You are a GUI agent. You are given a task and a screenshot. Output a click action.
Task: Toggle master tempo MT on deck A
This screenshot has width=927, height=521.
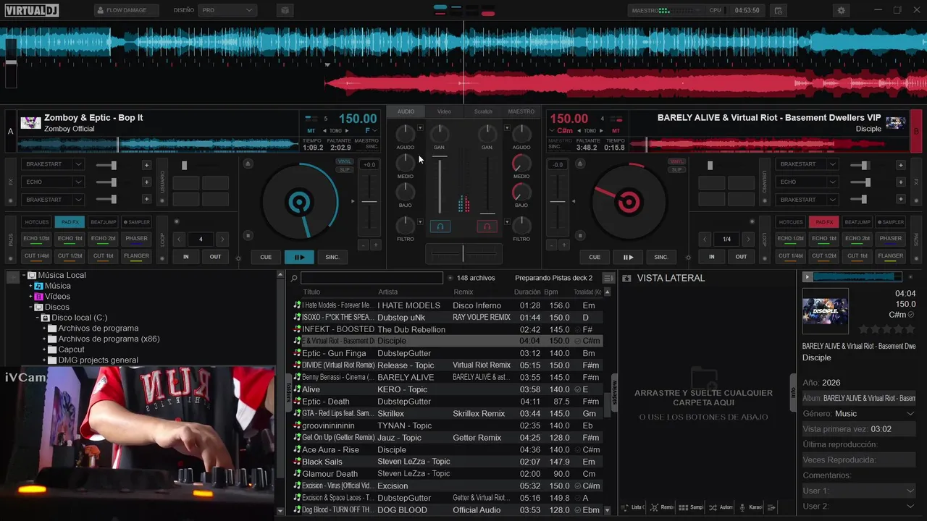tap(311, 131)
